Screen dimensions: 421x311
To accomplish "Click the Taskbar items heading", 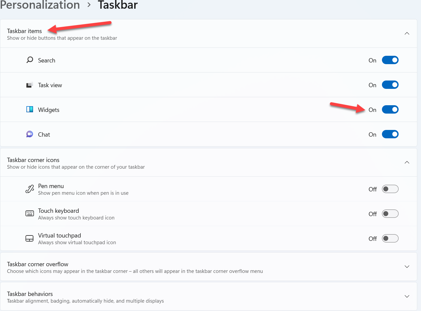I will pyautogui.click(x=24, y=31).
